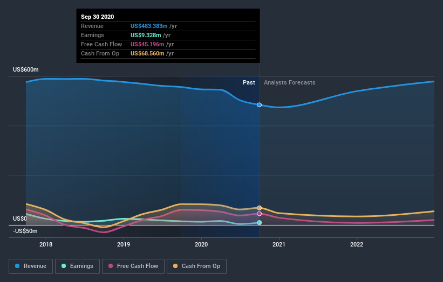Toggle the Revenue legend button
The width and height of the screenshot is (443, 282).
(x=31, y=266)
